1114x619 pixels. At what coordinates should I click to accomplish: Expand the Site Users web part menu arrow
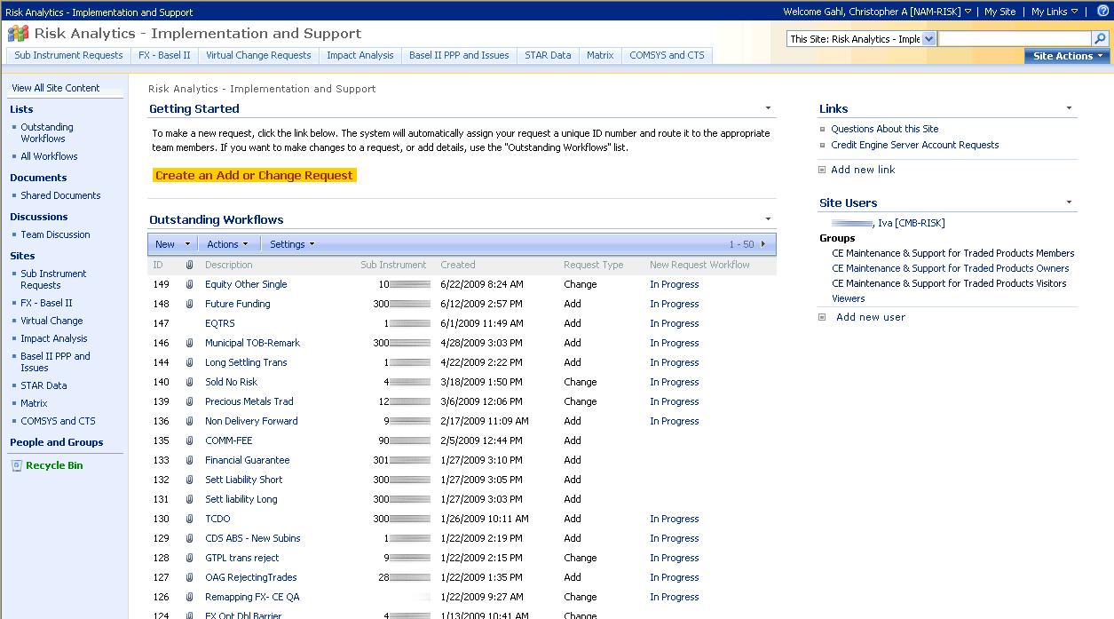[1069, 202]
